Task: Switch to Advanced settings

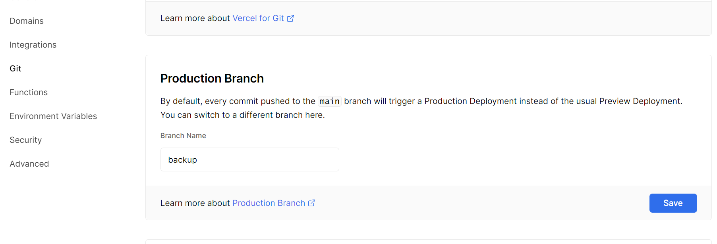Action: 29,164
